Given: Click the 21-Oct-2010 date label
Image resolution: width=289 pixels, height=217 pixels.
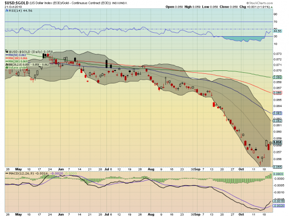Looking at the screenshot, I should pyautogui.click(x=13, y=7).
